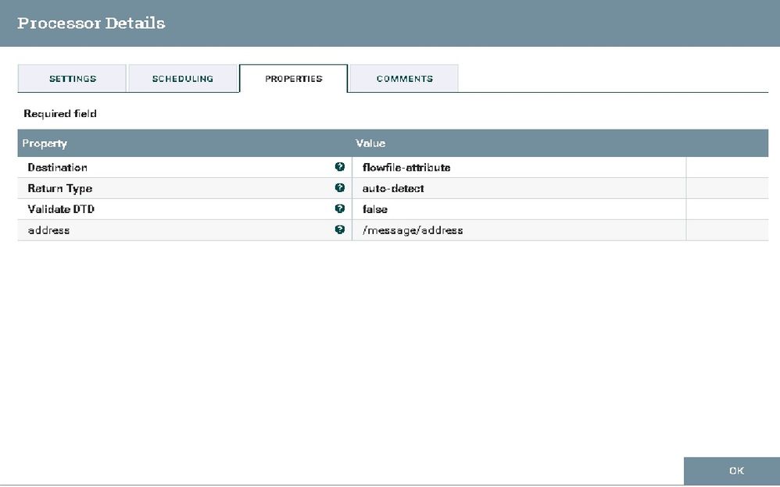Open help icon for Validate DTD property

[x=340, y=208]
